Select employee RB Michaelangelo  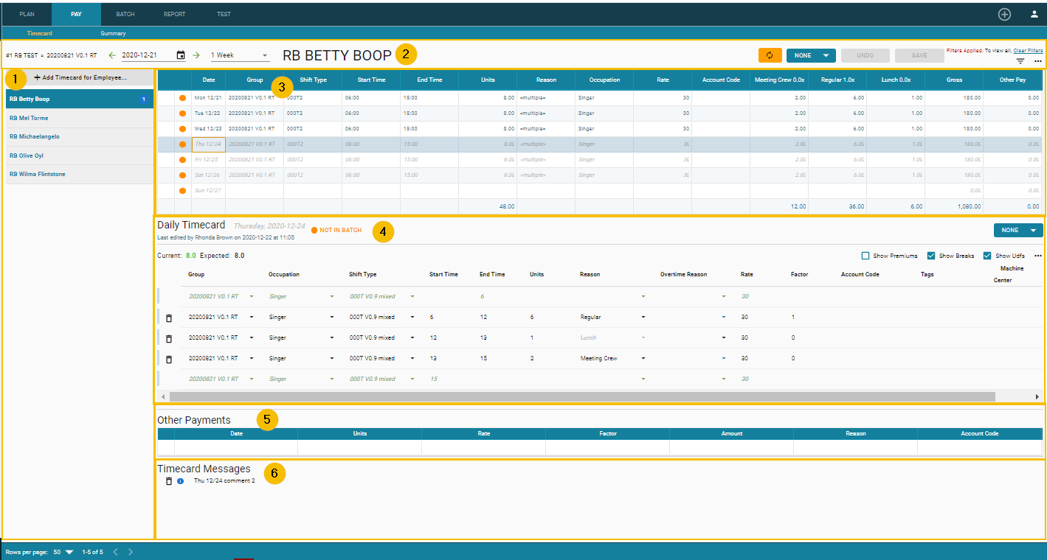[x=79, y=137]
